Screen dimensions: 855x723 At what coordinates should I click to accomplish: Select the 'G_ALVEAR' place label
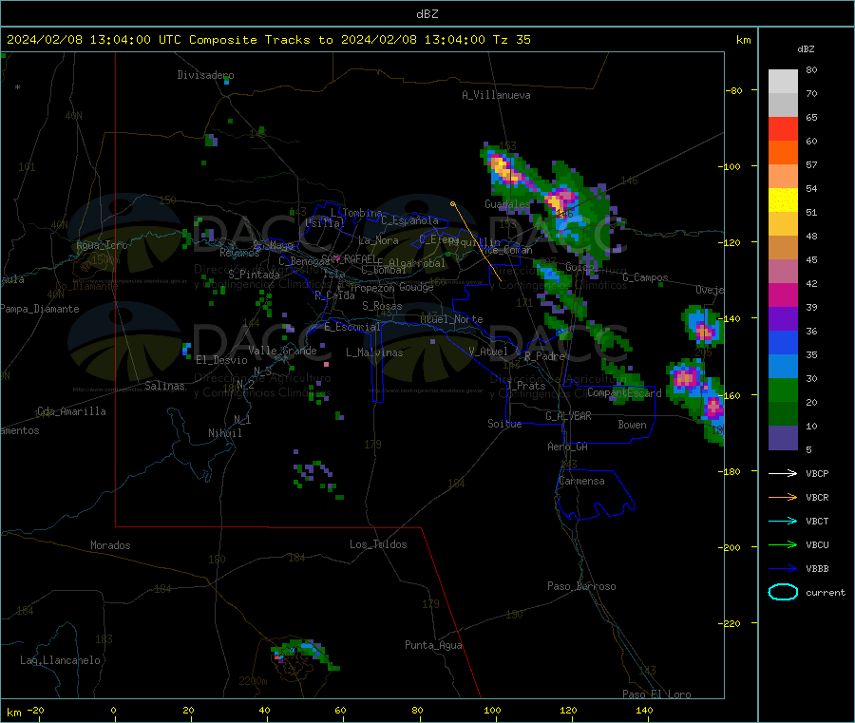[569, 416]
